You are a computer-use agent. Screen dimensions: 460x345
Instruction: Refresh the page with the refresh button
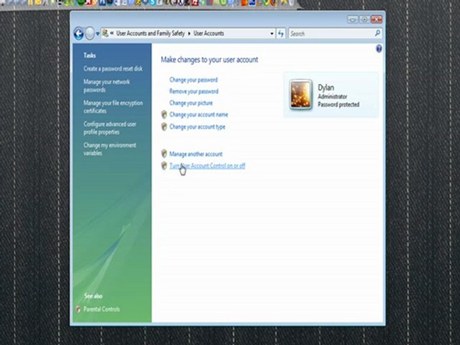pos(281,34)
